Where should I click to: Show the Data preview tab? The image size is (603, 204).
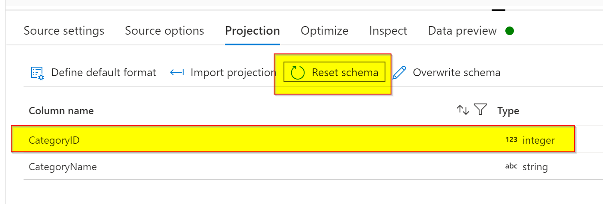[x=463, y=31]
